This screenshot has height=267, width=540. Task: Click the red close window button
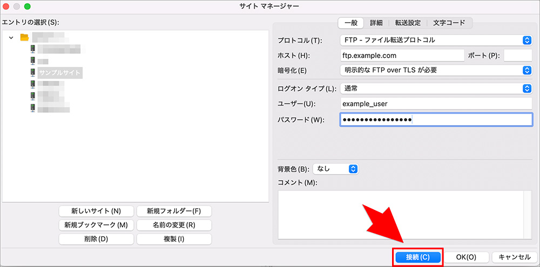(6, 6)
